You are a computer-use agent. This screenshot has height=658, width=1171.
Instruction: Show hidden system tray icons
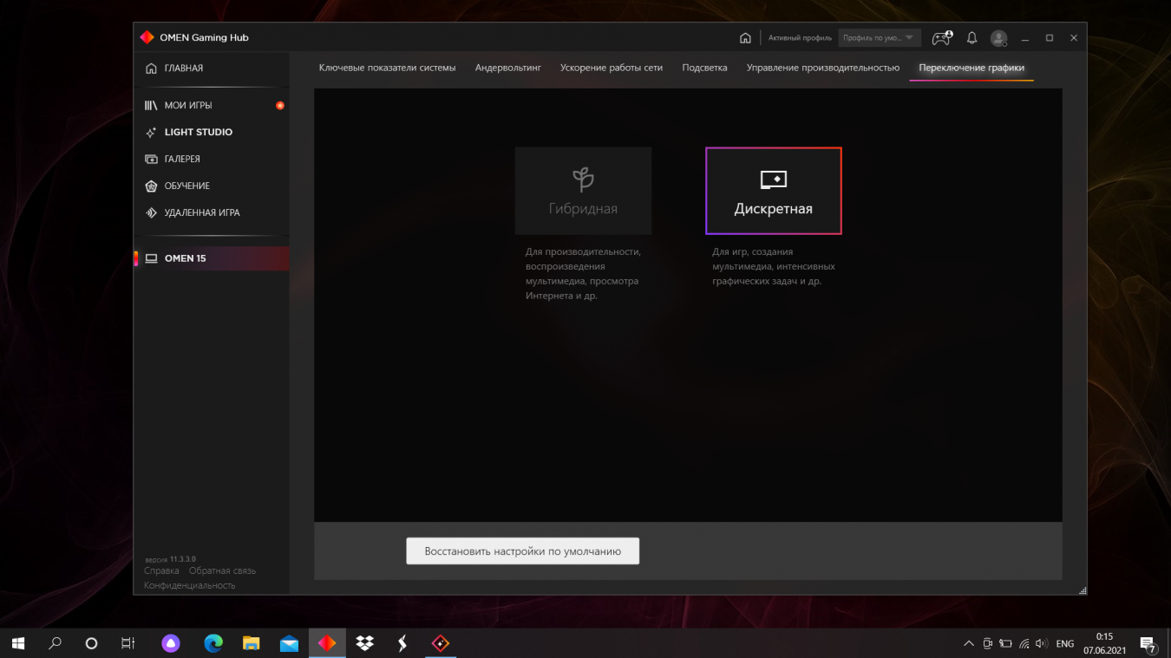point(969,644)
